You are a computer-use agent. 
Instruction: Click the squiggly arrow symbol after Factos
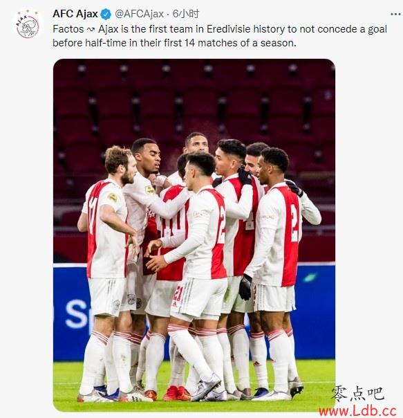click(91, 30)
